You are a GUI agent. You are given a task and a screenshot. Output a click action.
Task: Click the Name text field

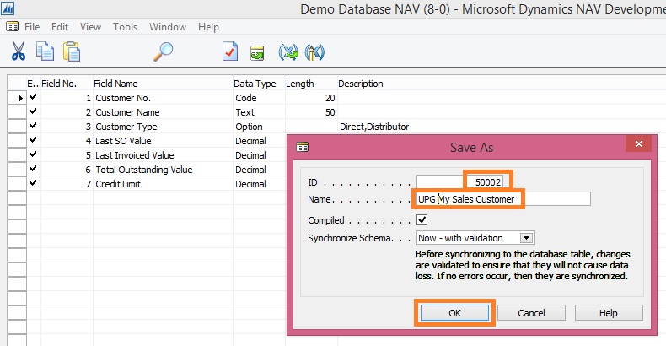tap(503, 199)
